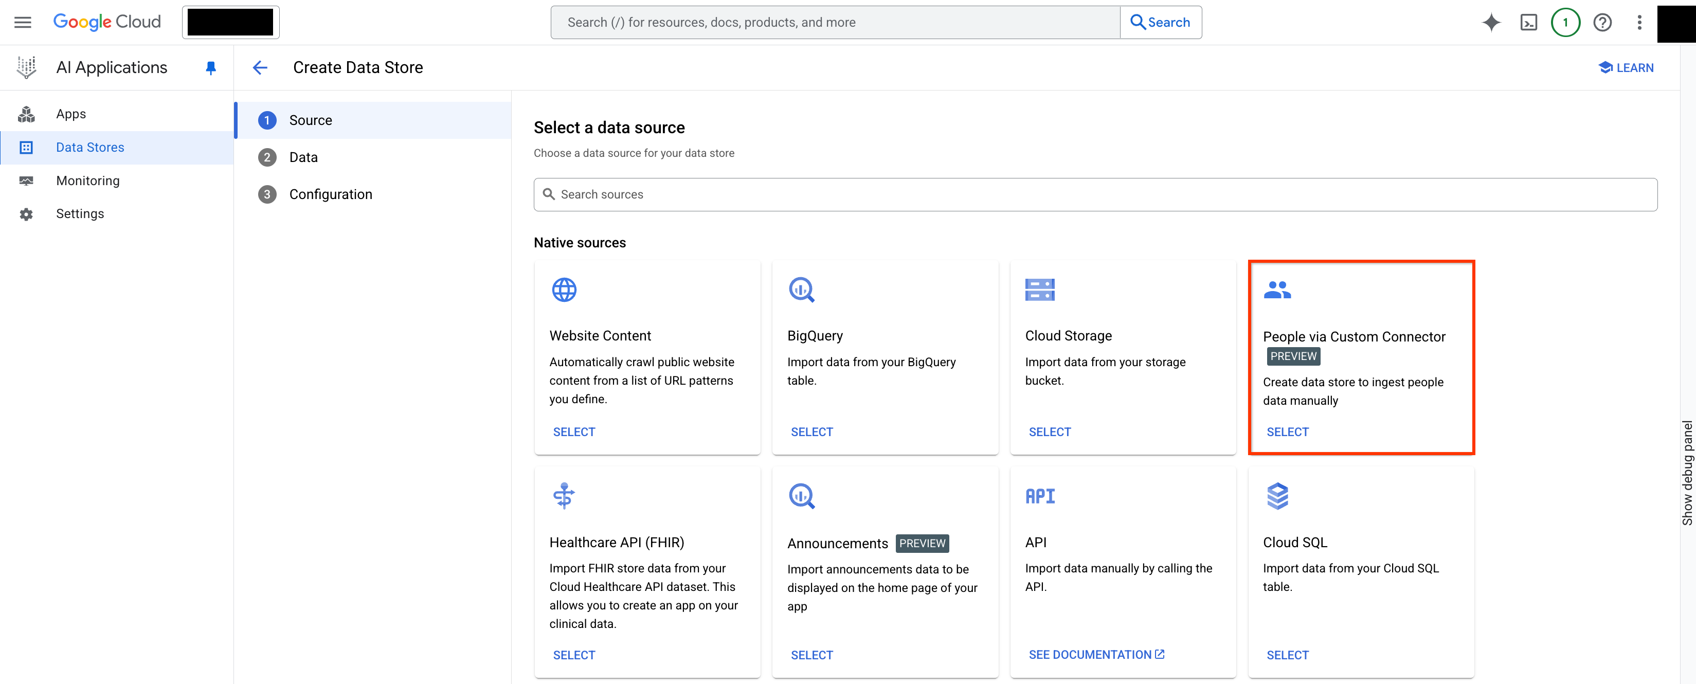Open Settings from the sidebar gear icon
The width and height of the screenshot is (1696, 684).
[26, 213]
